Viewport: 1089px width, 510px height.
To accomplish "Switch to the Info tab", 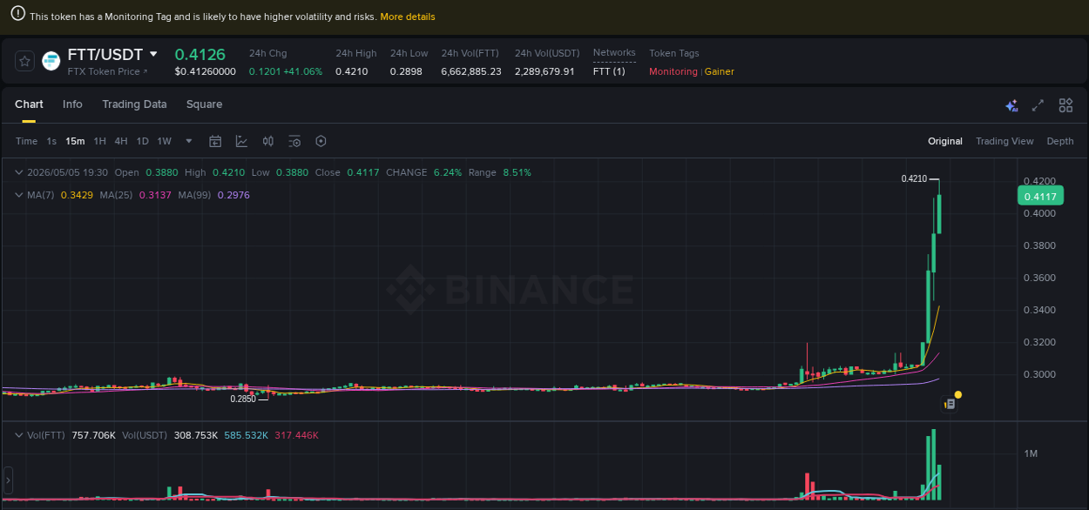I will point(72,104).
